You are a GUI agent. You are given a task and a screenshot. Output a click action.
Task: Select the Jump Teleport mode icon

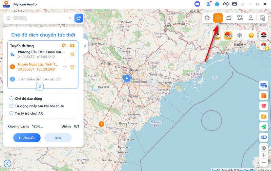(218, 18)
